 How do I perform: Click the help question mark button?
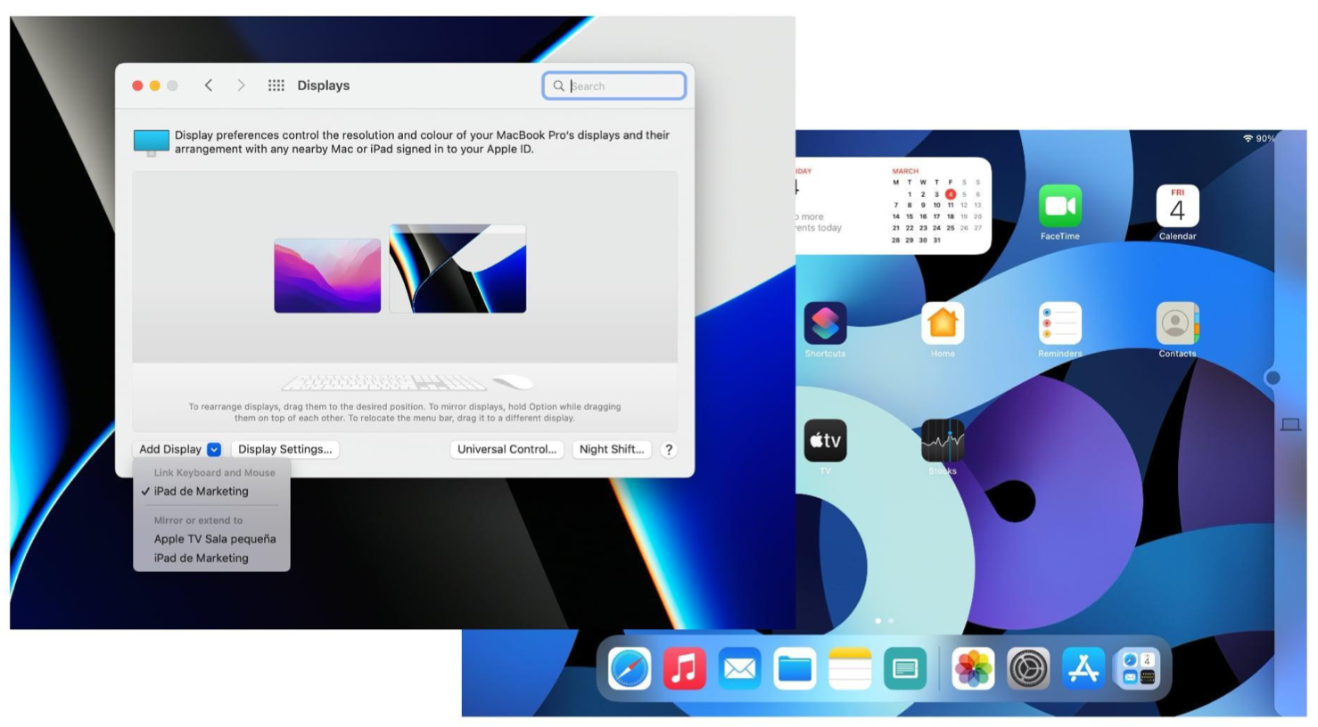[669, 450]
